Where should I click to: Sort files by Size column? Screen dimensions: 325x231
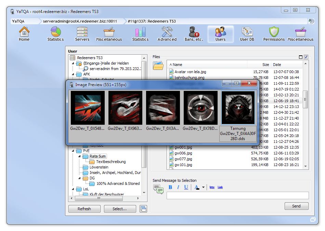(x=259, y=65)
